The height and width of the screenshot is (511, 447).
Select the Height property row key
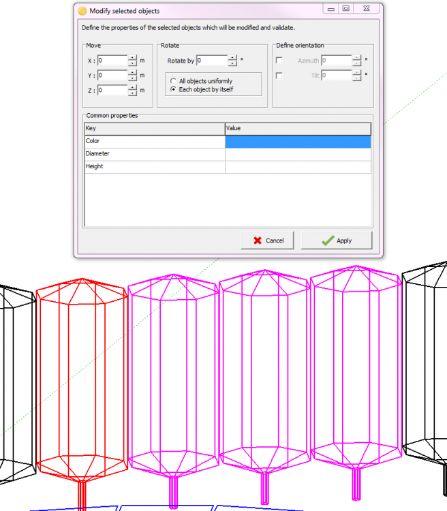[x=155, y=167]
